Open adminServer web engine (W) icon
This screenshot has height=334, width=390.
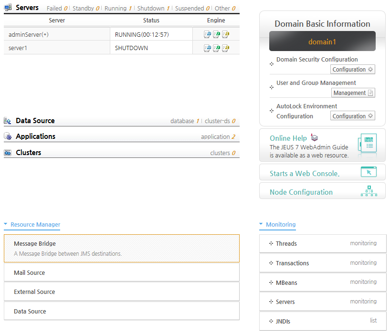click(x=207, y=34)
